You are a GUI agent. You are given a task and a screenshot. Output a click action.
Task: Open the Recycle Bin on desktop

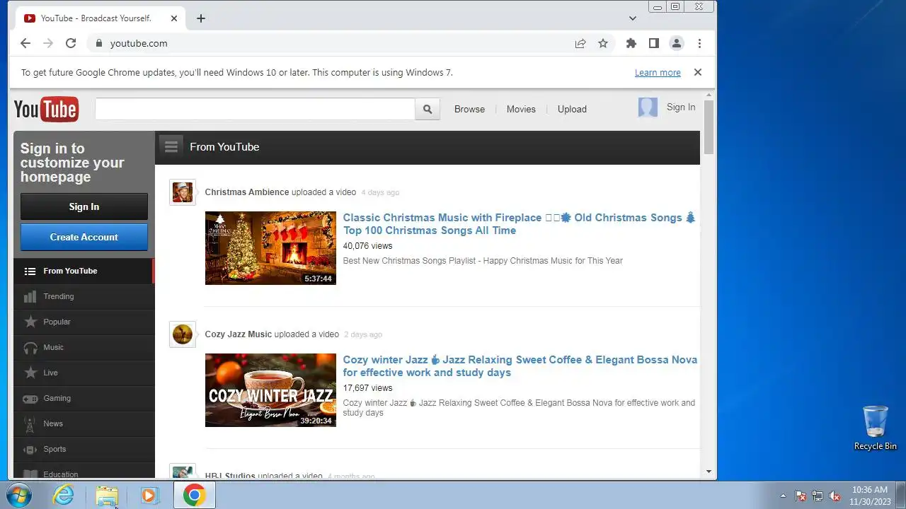point(876,428)
